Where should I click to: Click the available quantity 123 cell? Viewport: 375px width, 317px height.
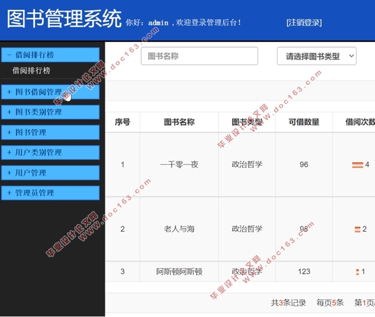(304, 271)
